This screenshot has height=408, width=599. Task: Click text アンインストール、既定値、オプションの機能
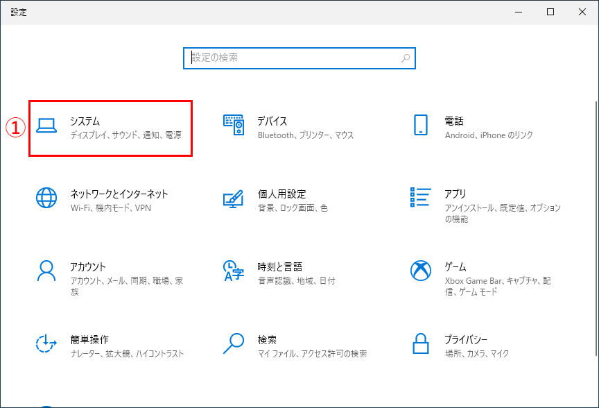[x=503, y=214]
